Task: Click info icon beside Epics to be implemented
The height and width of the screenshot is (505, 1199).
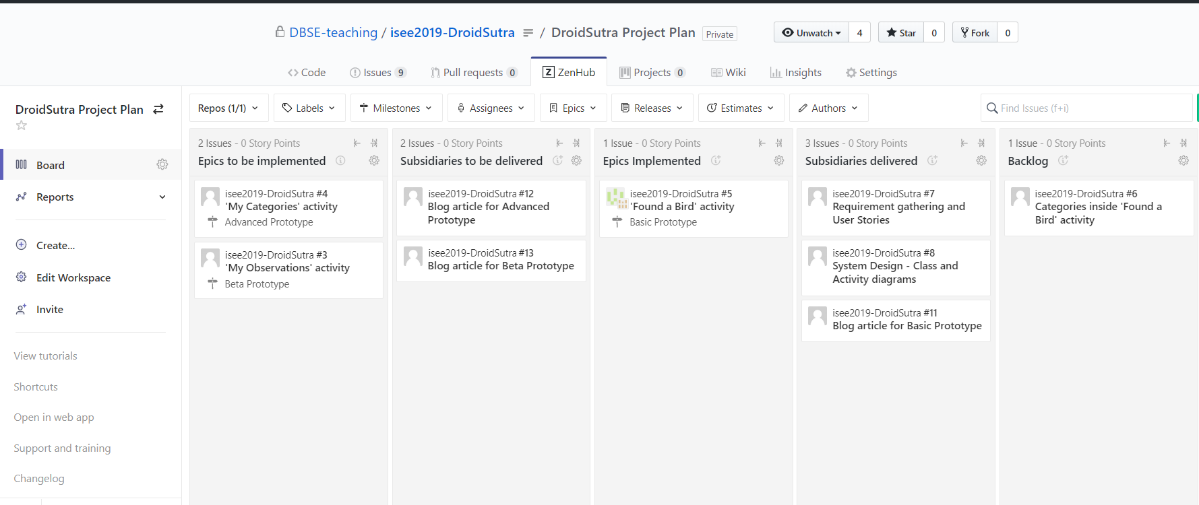Action: click(340, 160)
